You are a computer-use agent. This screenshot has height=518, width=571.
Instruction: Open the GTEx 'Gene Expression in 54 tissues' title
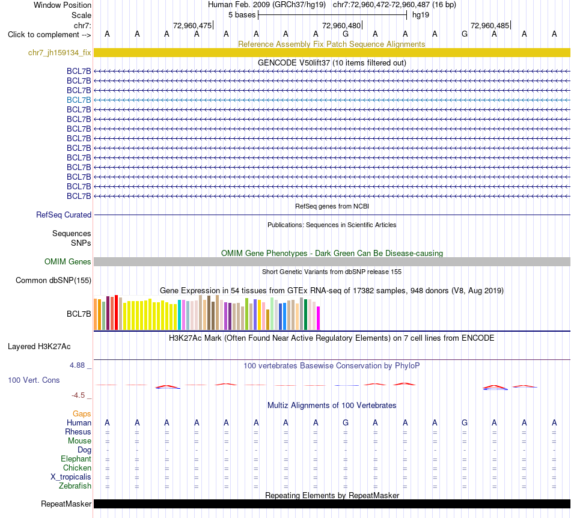coord(332,290)
